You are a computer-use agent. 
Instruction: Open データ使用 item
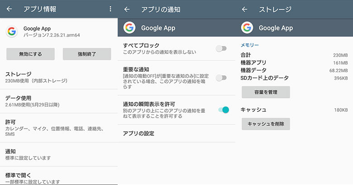click(x=59, y=101)
